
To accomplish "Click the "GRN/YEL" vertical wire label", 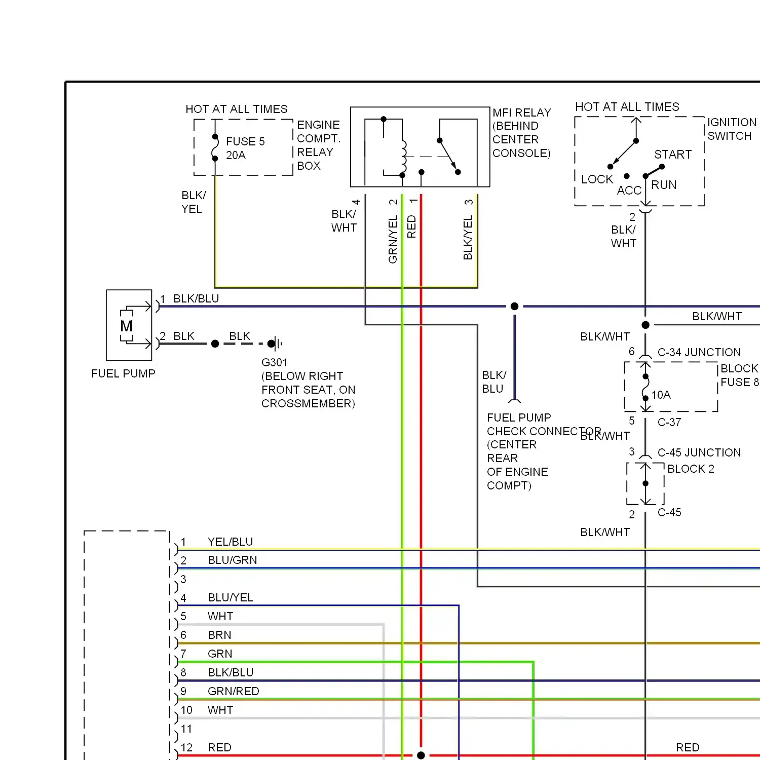I will [393, 239].
